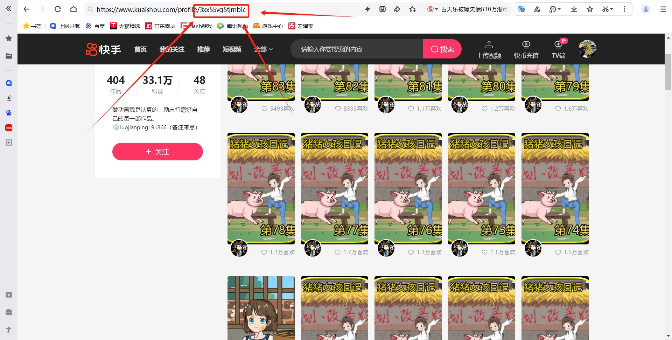Open user avatar in Kuaishou header

coord(587,49)
